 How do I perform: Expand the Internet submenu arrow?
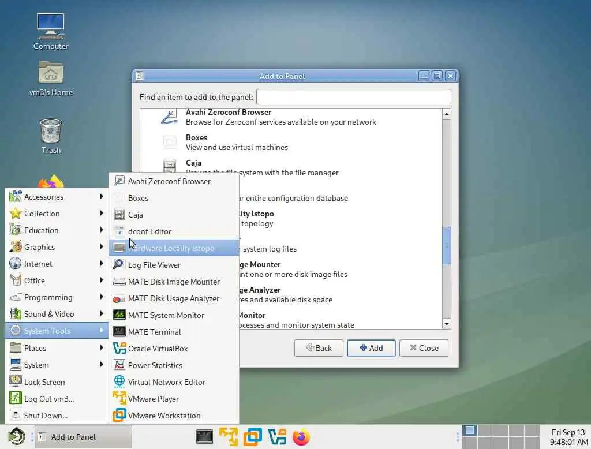pyautogui.click(x=102, y=264)
